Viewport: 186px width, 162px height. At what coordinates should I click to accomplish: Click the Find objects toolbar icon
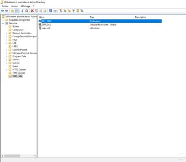point(78,11)
